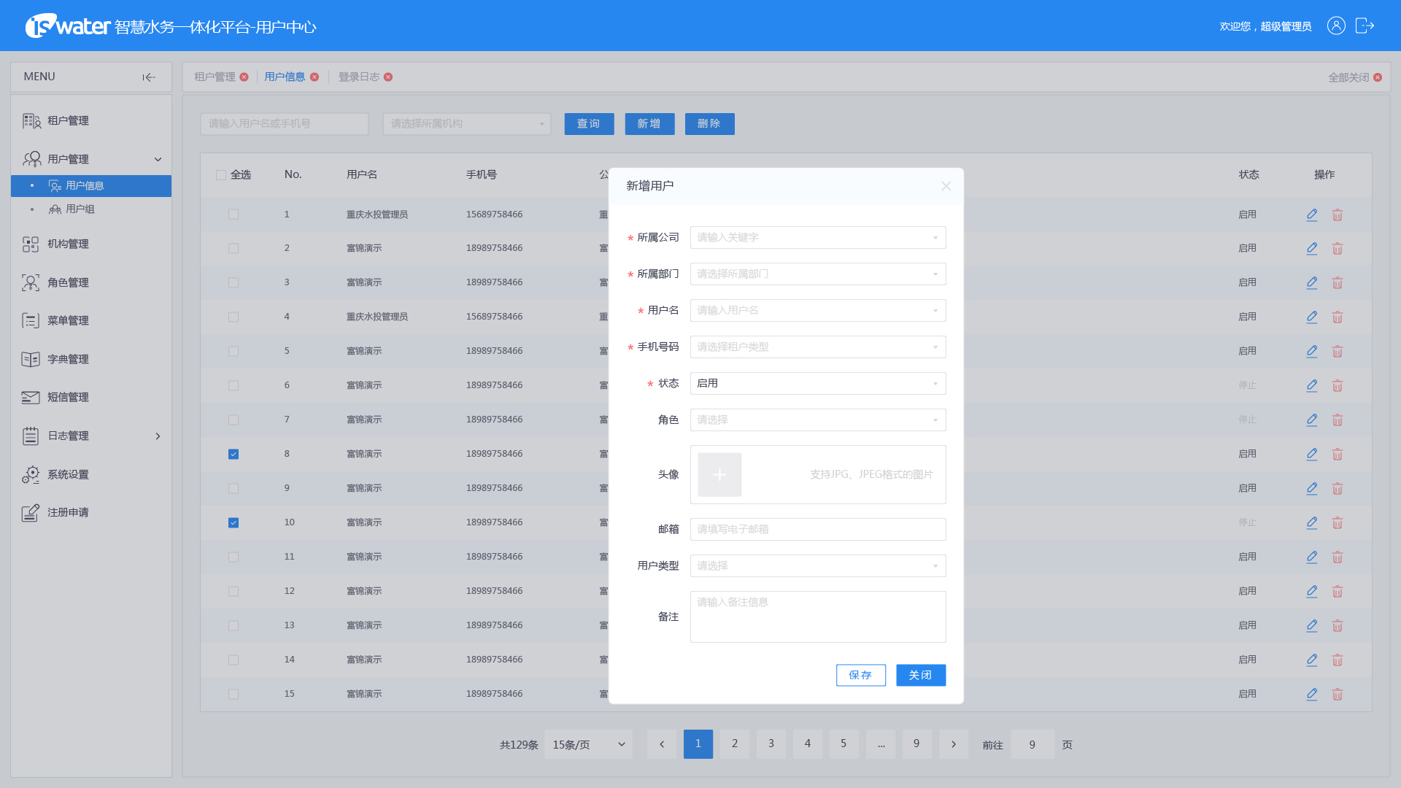Click the logout icon in header
The image size is (1401, 788).
tap(1365, 26)
